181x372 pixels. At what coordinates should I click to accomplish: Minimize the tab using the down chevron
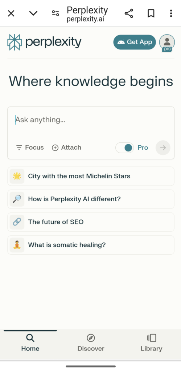33,13
